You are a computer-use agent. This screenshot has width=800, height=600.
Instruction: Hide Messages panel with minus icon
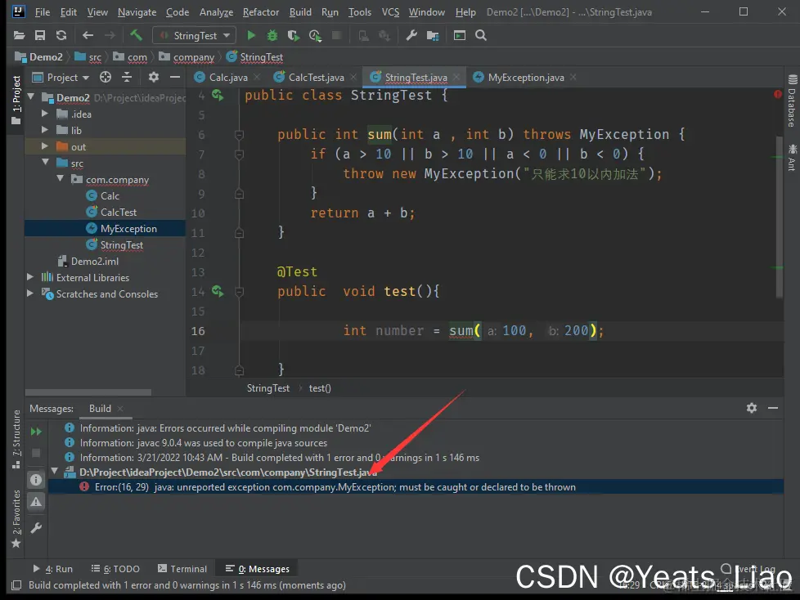click(x=773, y=408)
